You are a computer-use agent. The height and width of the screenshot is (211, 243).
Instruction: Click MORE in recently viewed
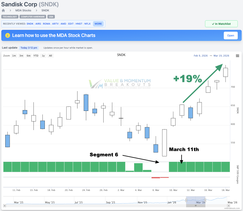point(98,24)
